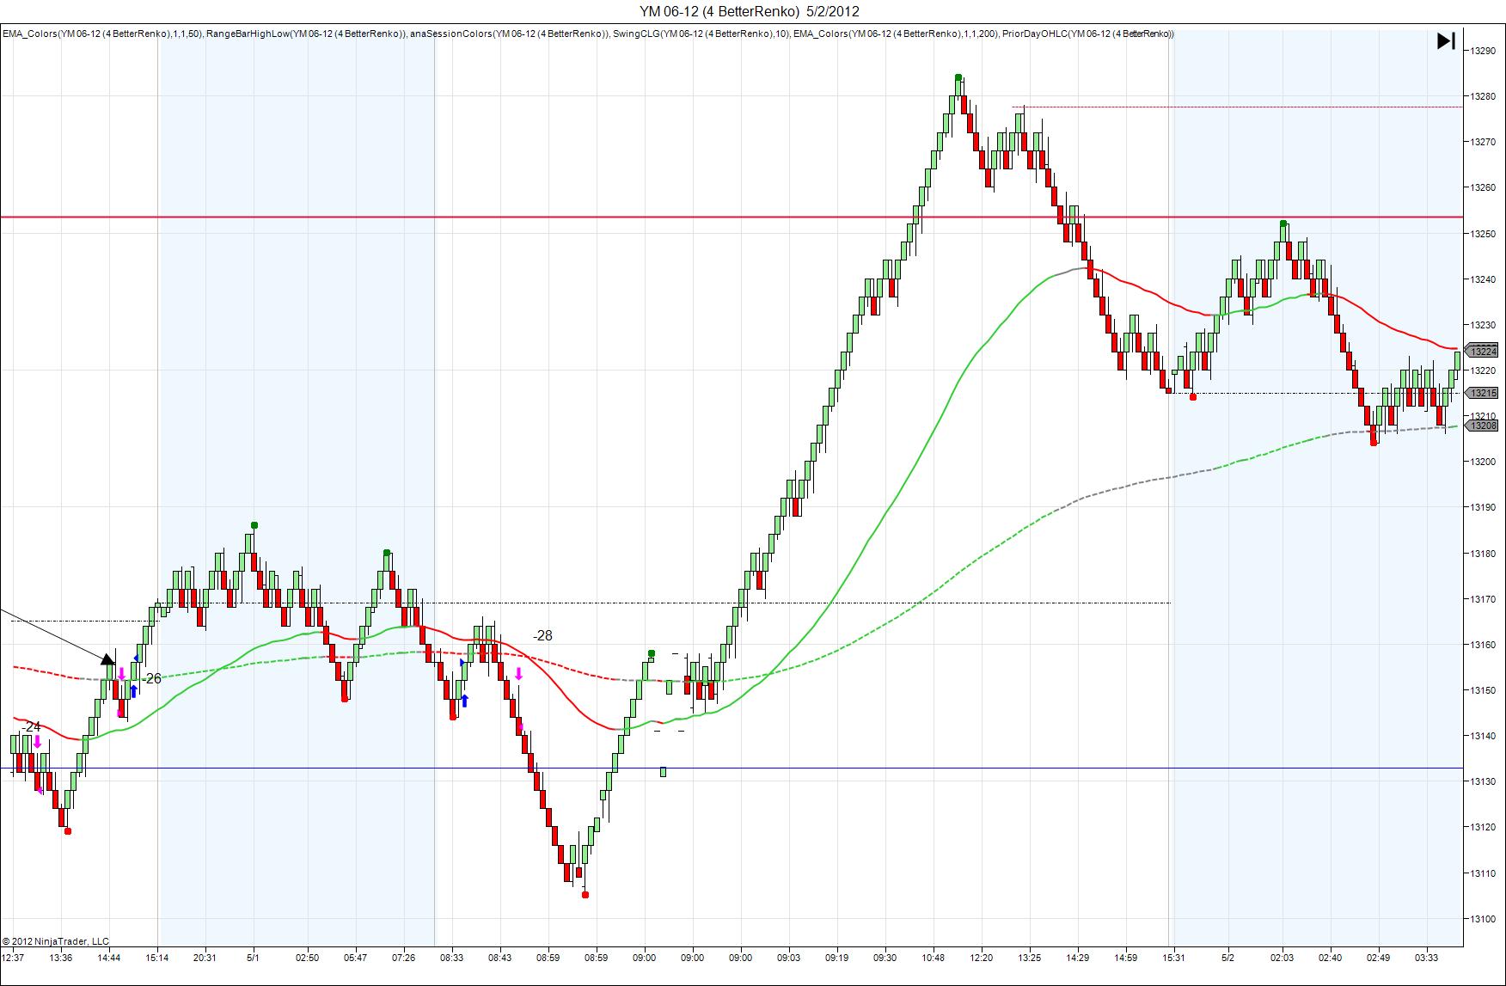
Task: Select the green swing-high dot near 13252 on 5/2
Action: click(x=1283, y=224)
